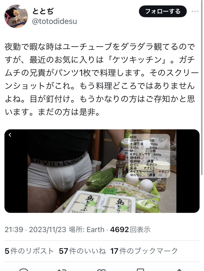This screenshot has height=271, width=204.
Task: Open the attached cooking screenshot image
Action: [102, 171]
